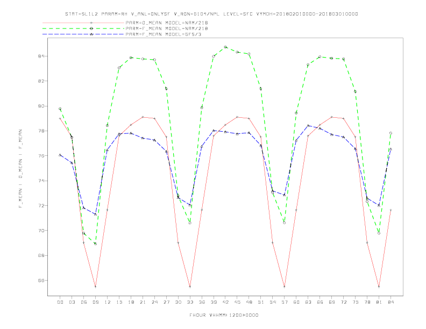Click the x-axis label FHOUR VHHMM:1200>0000
Viewport: 426px width, 329px height.
(x=224, y=315)
